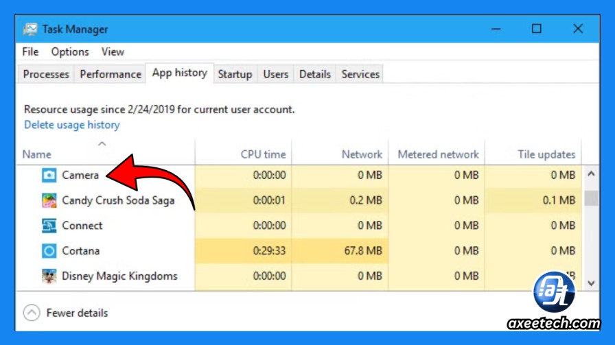
Task: Minimize the Task Manager window
Action: (x=496, y=29)
